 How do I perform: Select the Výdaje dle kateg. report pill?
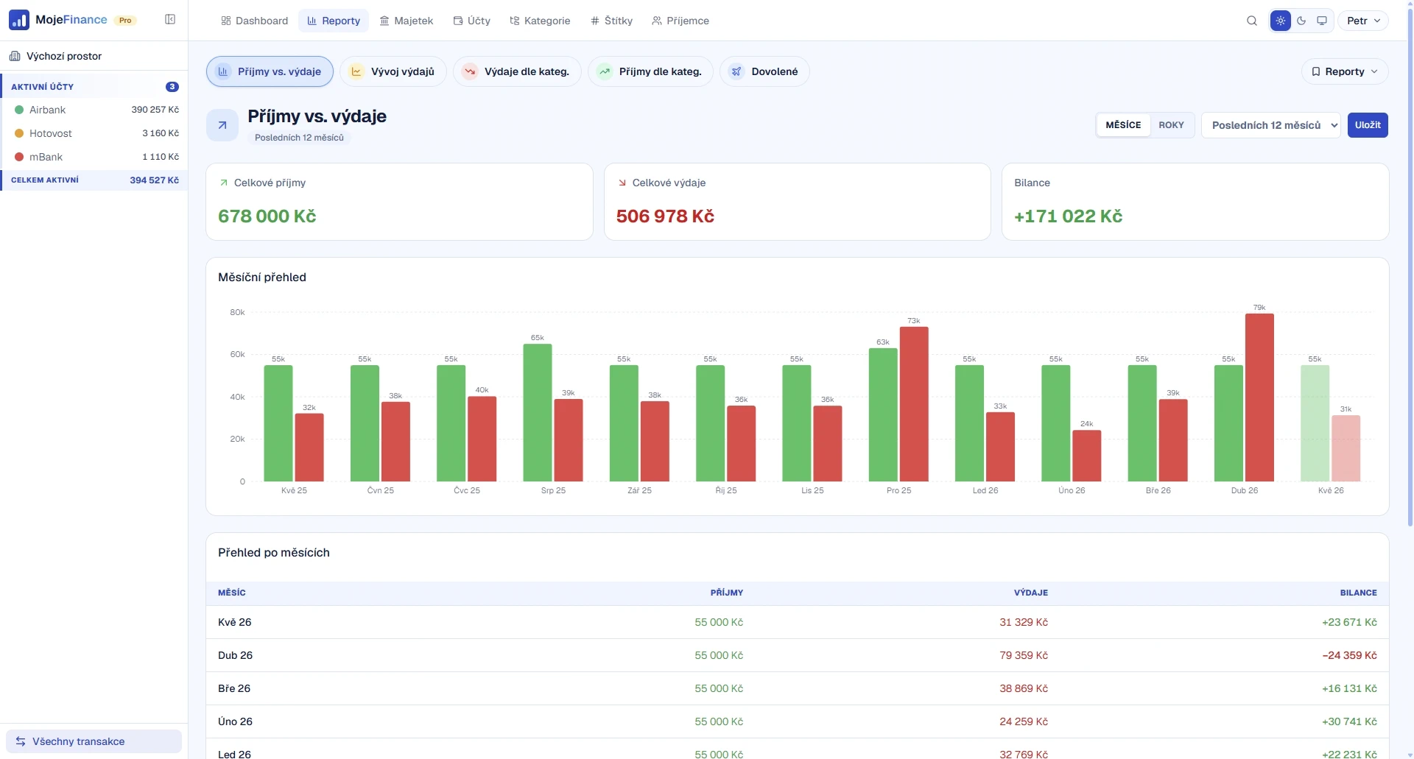(517, 71)
